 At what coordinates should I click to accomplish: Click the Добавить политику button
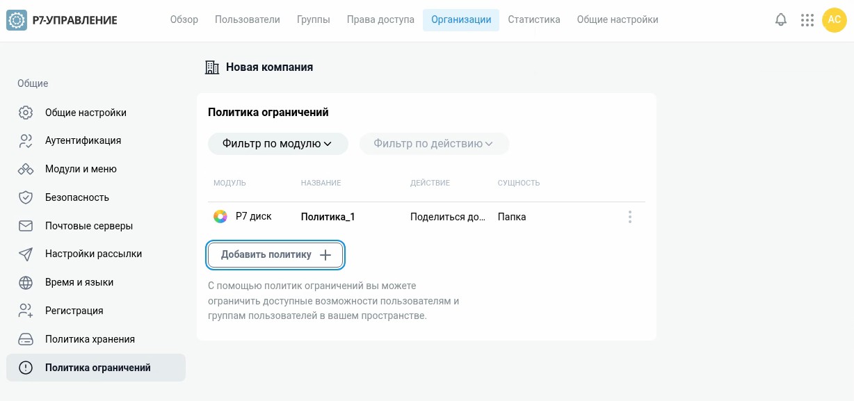pos(275,255)
